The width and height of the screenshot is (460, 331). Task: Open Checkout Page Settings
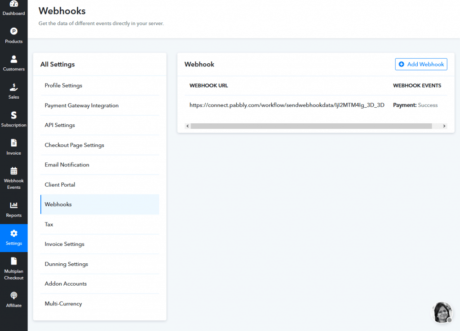(x=74, y=145)
